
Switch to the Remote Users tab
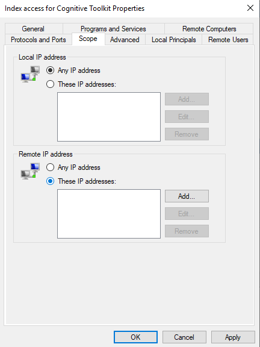[x=228, y=40]
